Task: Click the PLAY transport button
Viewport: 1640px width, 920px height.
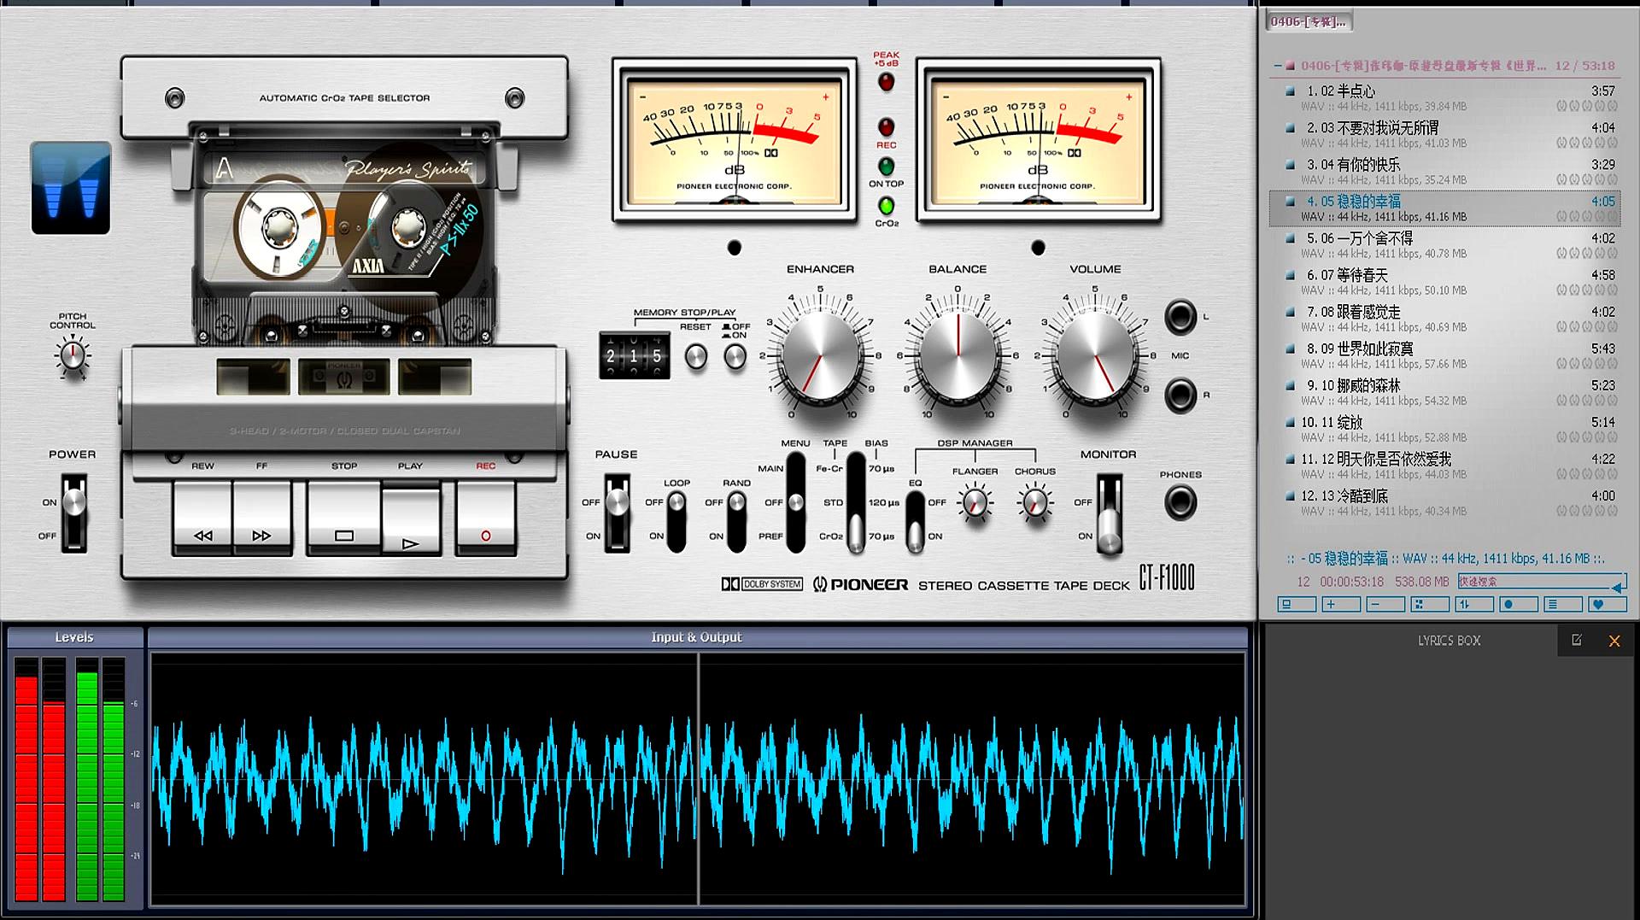Action: [411, 521]
